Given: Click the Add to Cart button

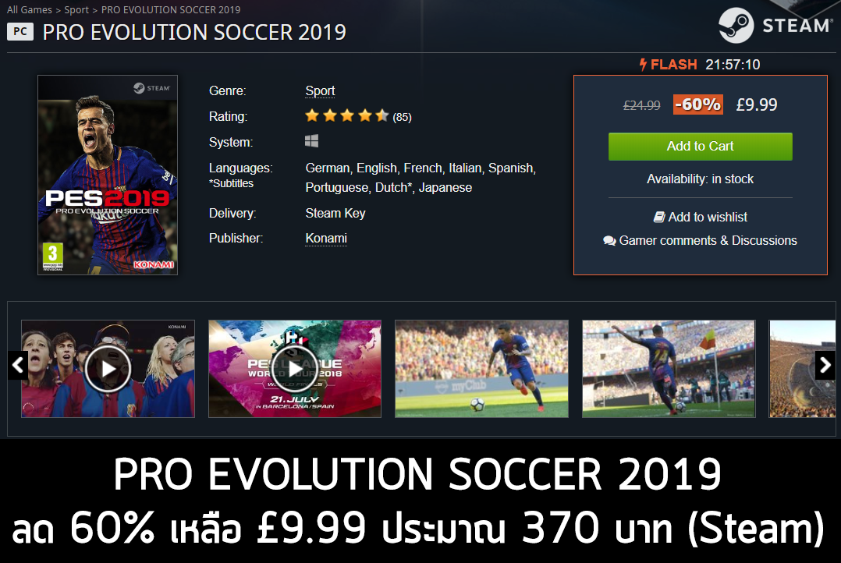Looking at the screenshot, I should 700,147.
